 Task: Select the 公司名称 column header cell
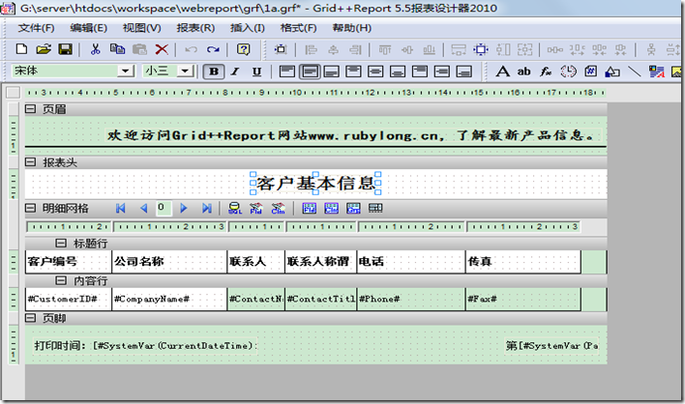(169, 261)
